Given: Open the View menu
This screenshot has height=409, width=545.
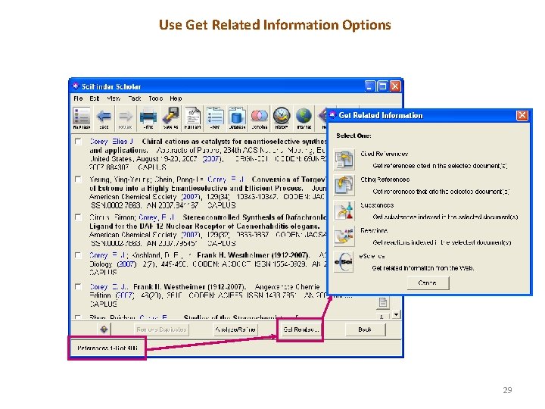Looking at the screenshot, I should [x=114, y=98].
